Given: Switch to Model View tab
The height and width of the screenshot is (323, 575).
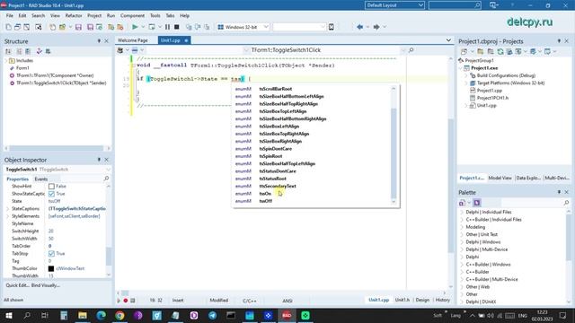Looking at the screenshot, I should [x=500, y=178].
